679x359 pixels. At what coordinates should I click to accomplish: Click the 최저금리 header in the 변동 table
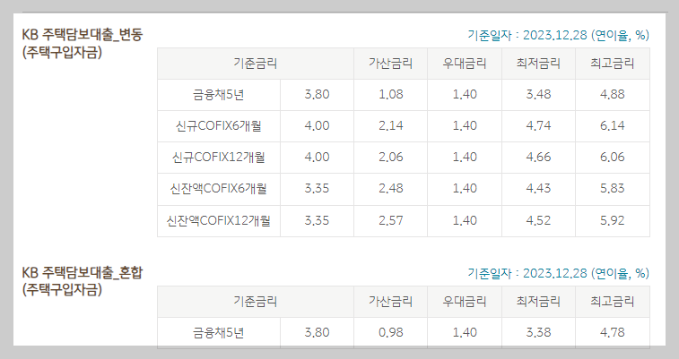coord(538,64)
